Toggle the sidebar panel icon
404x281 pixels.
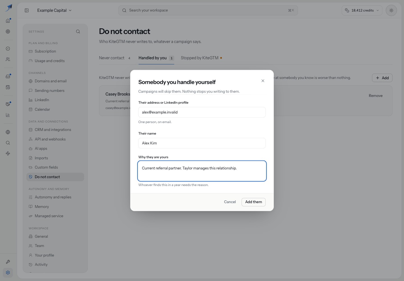click(27, 10)
